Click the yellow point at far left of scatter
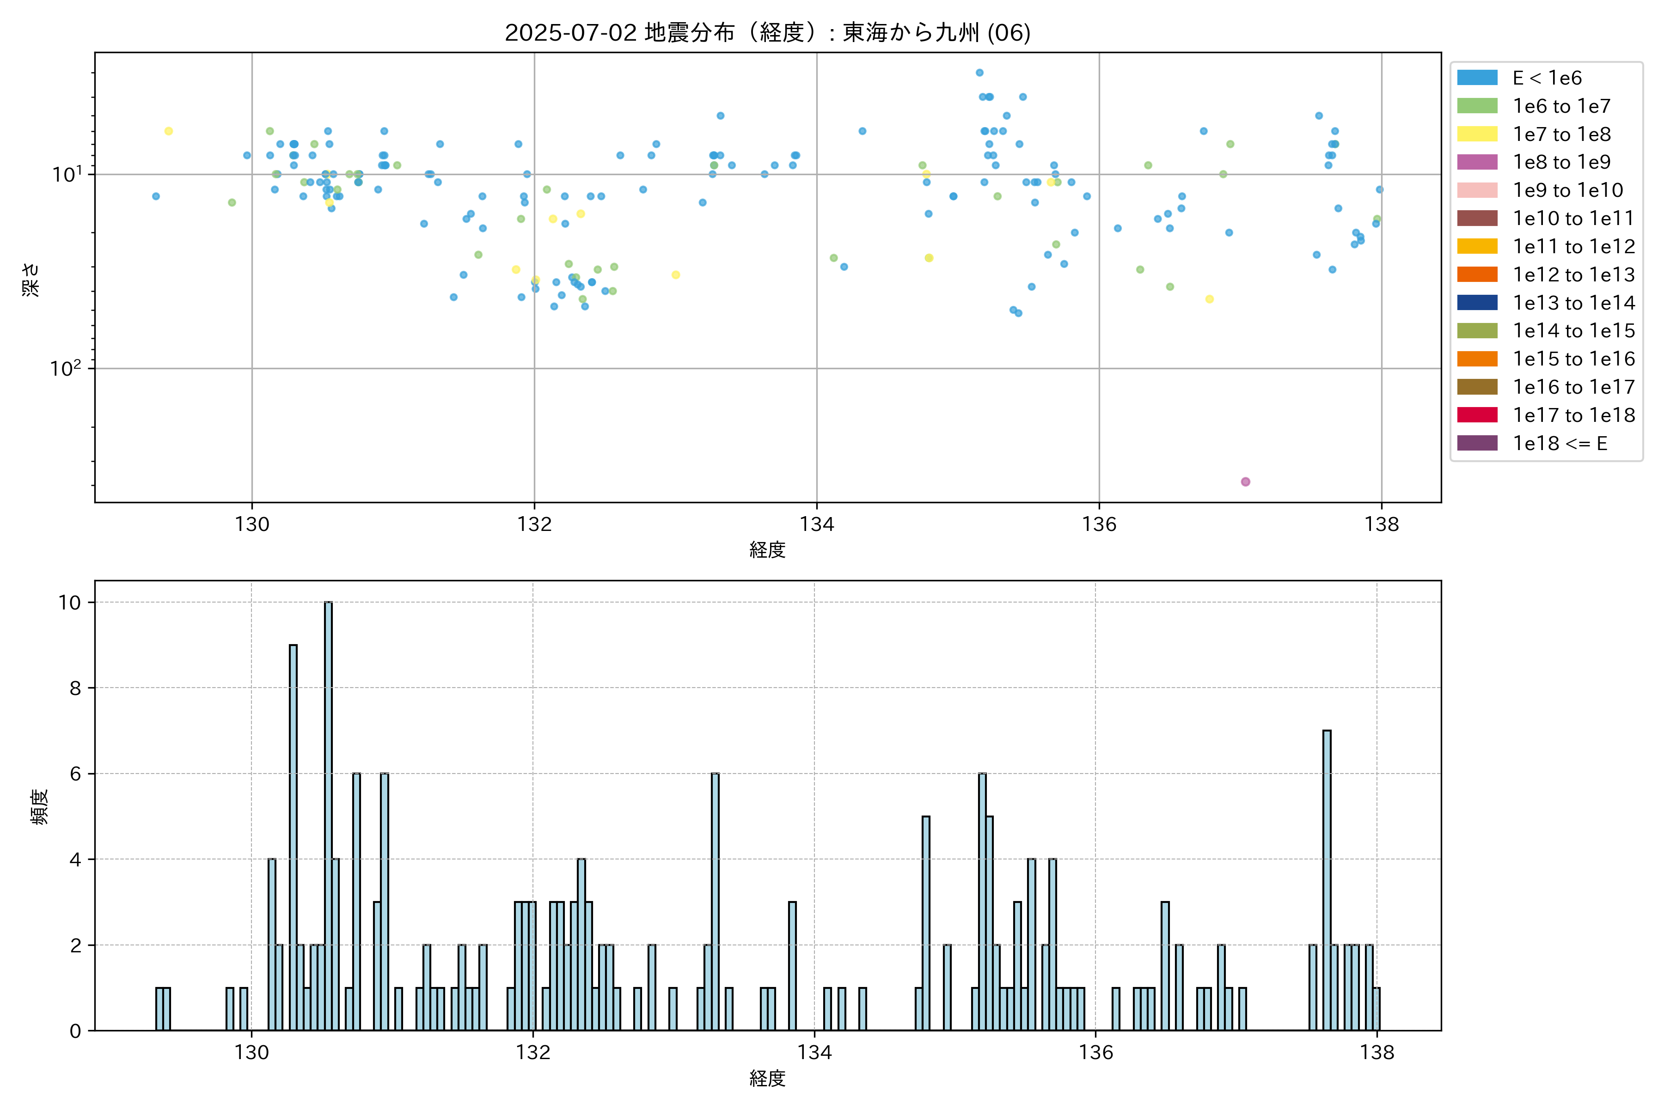Screen dimensions: 1664x1109 pos(168,131)
